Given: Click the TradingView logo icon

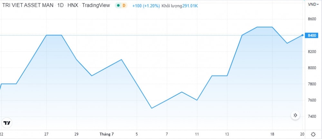Looking at the screenshot, I should click(x=7, y=123).
